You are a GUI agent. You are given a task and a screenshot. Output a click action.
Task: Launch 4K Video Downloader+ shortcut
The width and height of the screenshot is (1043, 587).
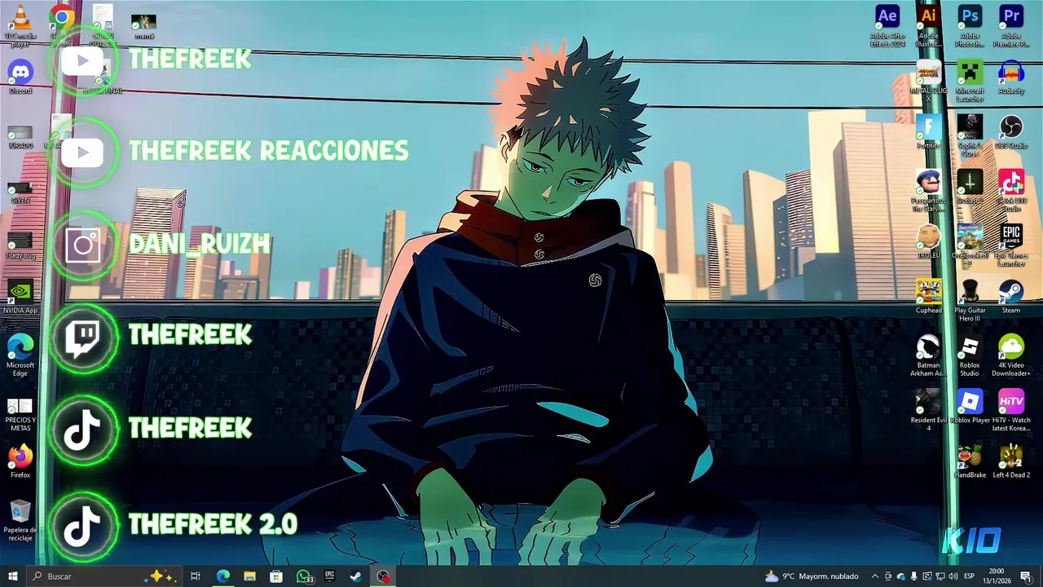click(1011, 355)
